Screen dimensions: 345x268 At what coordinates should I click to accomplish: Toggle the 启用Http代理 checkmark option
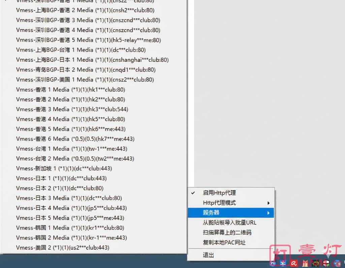[x=219, y=193]
